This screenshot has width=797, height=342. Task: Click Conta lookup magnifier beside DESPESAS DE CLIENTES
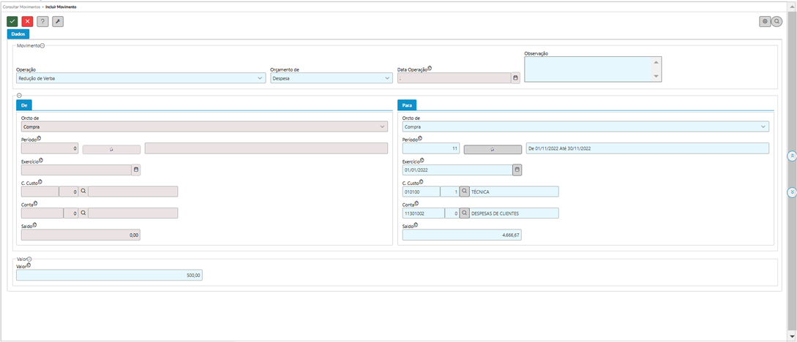click(x=465, y=213)
